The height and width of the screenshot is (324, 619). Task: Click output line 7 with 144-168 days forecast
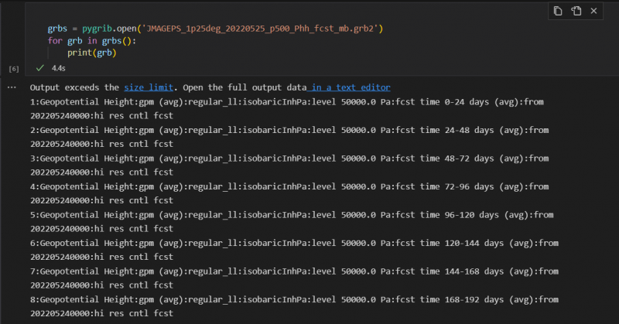[292, 271]
